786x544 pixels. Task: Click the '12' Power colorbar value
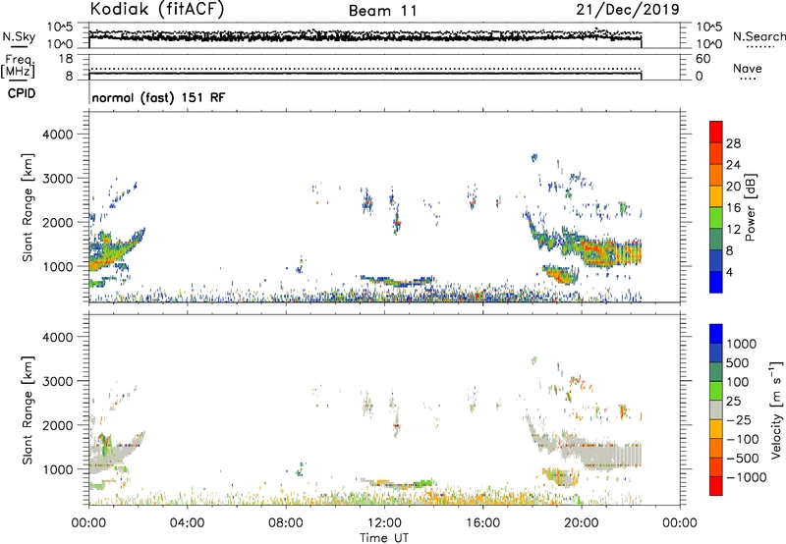(733, 229)
